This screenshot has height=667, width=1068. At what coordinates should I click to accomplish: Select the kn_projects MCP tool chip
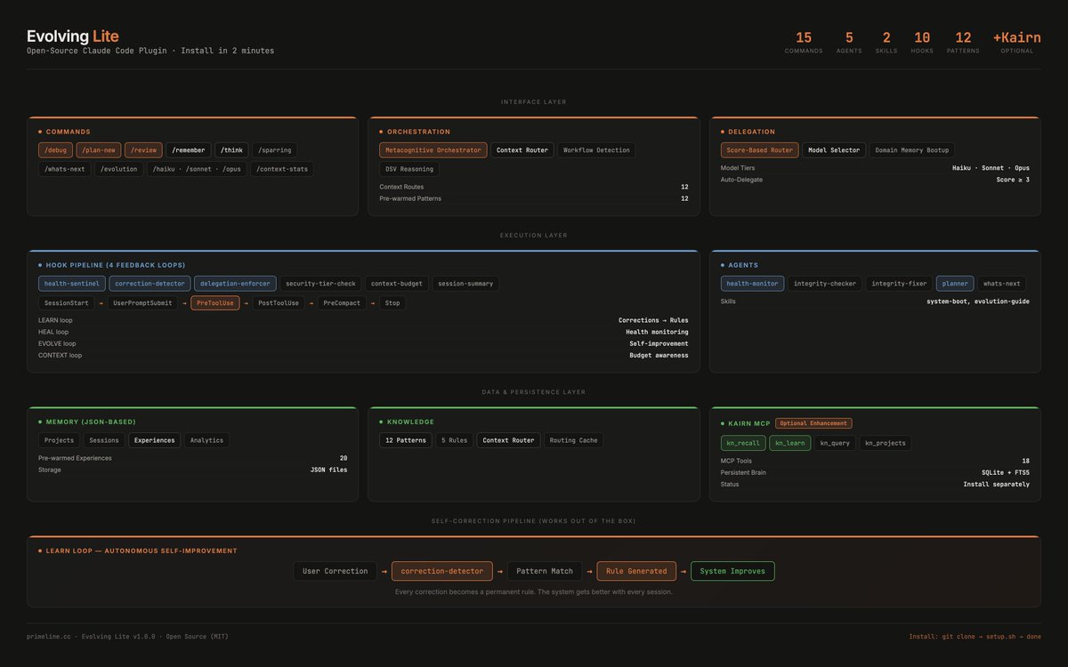pos(886,443)
